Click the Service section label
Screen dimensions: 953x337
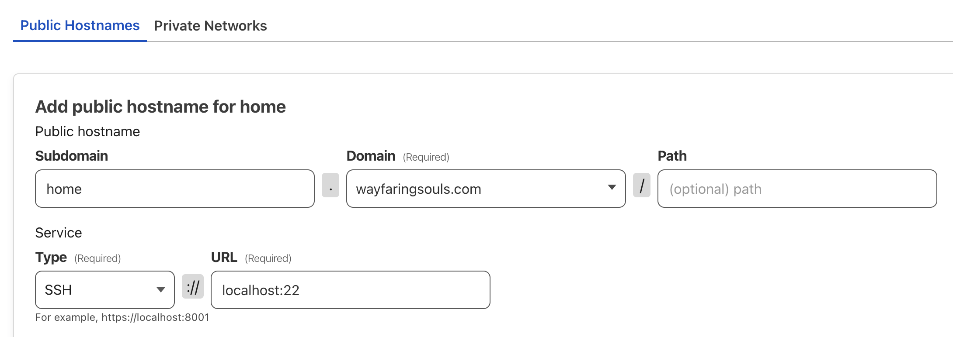(59, 232)
